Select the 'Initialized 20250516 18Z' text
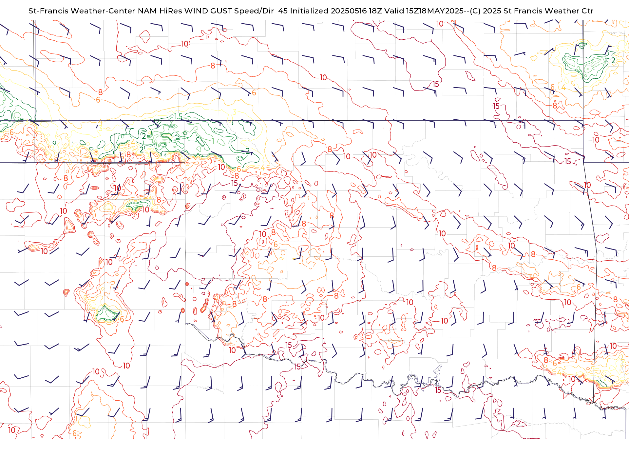Viewport: 629px width, 459px height. point(336,11)
